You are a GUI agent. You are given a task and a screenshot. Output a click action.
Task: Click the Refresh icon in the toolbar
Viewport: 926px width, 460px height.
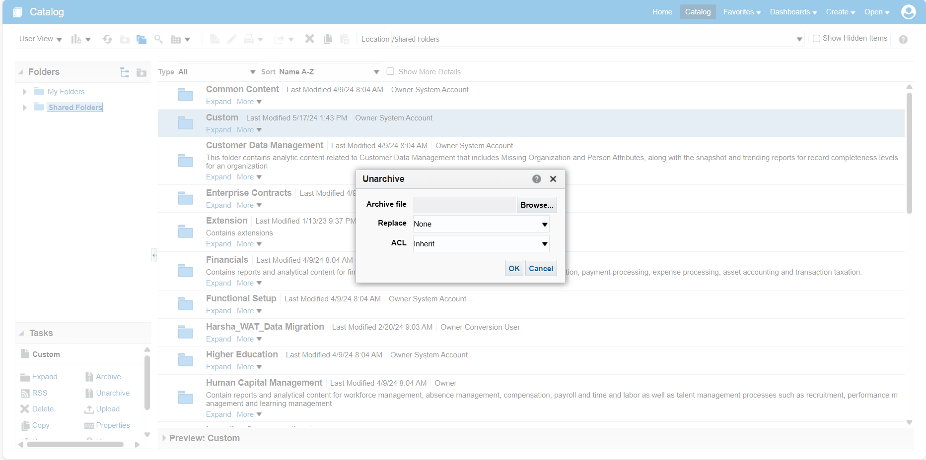coord(107,39)
